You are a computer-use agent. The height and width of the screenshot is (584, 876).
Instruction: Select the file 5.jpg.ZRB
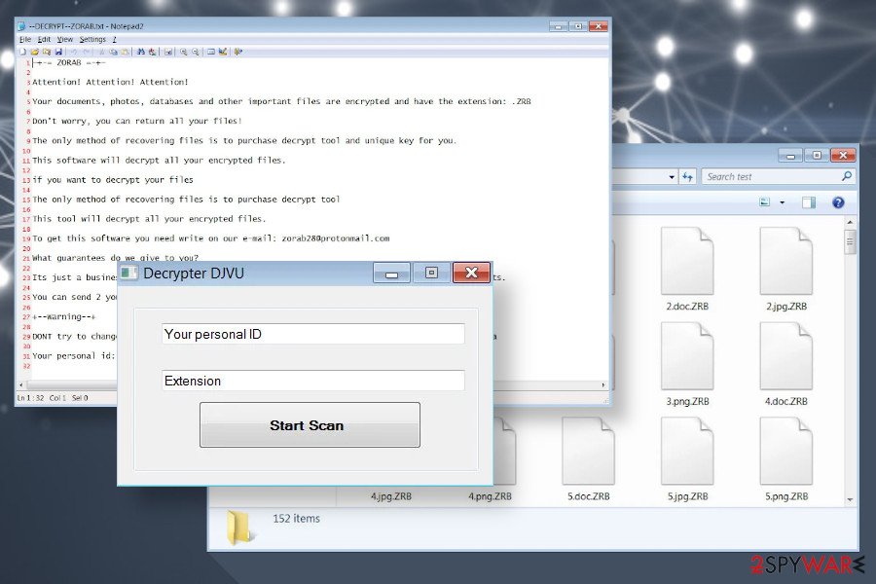[x=687, y=458]
